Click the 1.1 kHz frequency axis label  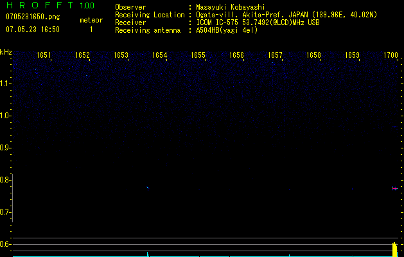point(5,84)
